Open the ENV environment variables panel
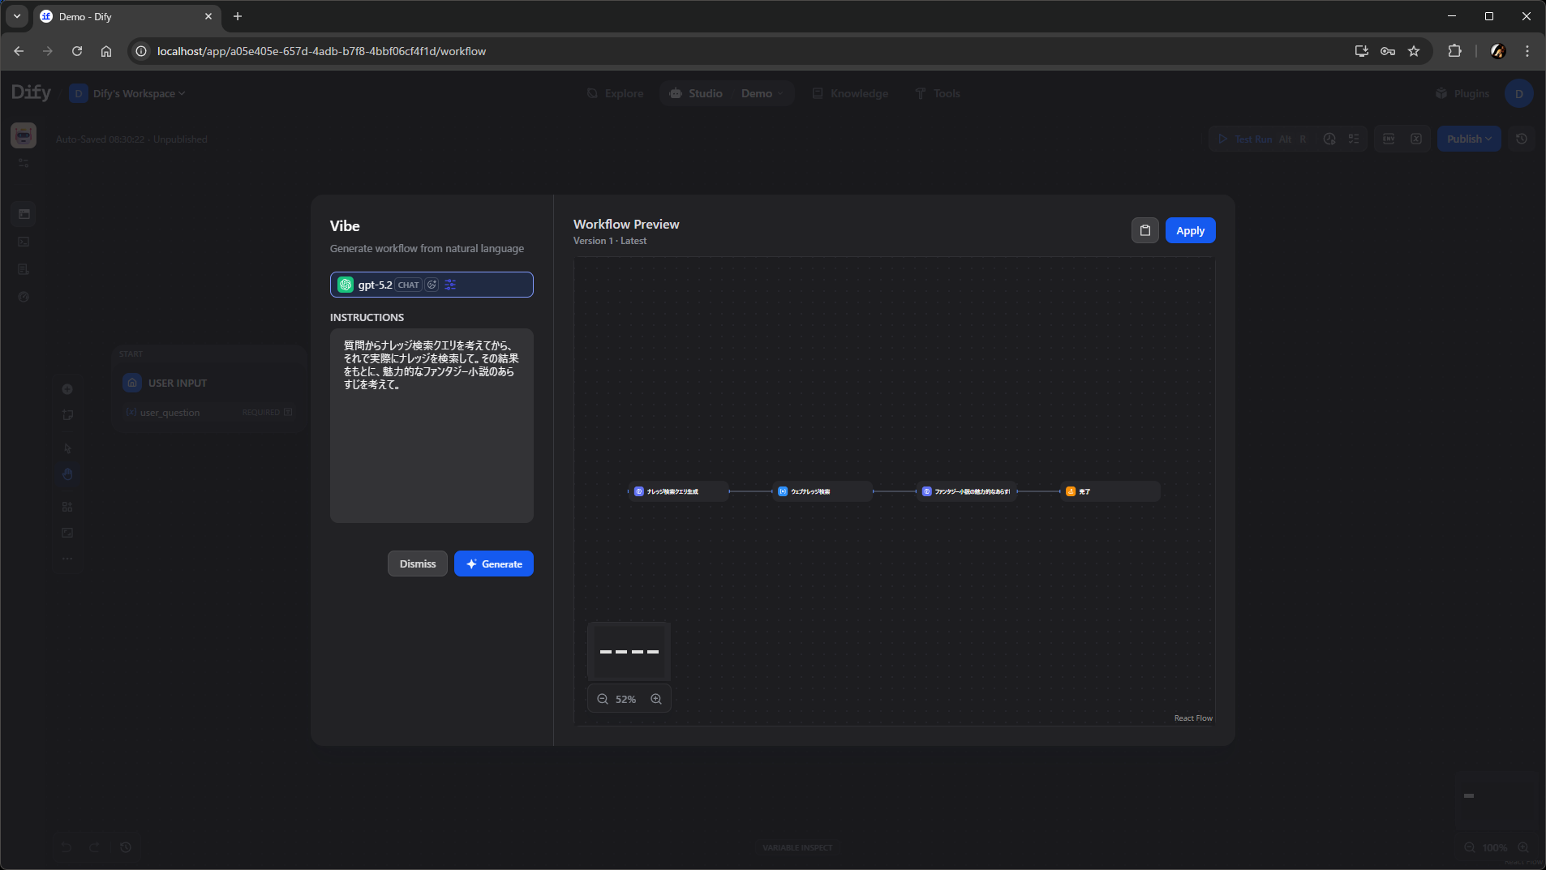The width and height of the screenshot is (1546, 870). 1389,139
